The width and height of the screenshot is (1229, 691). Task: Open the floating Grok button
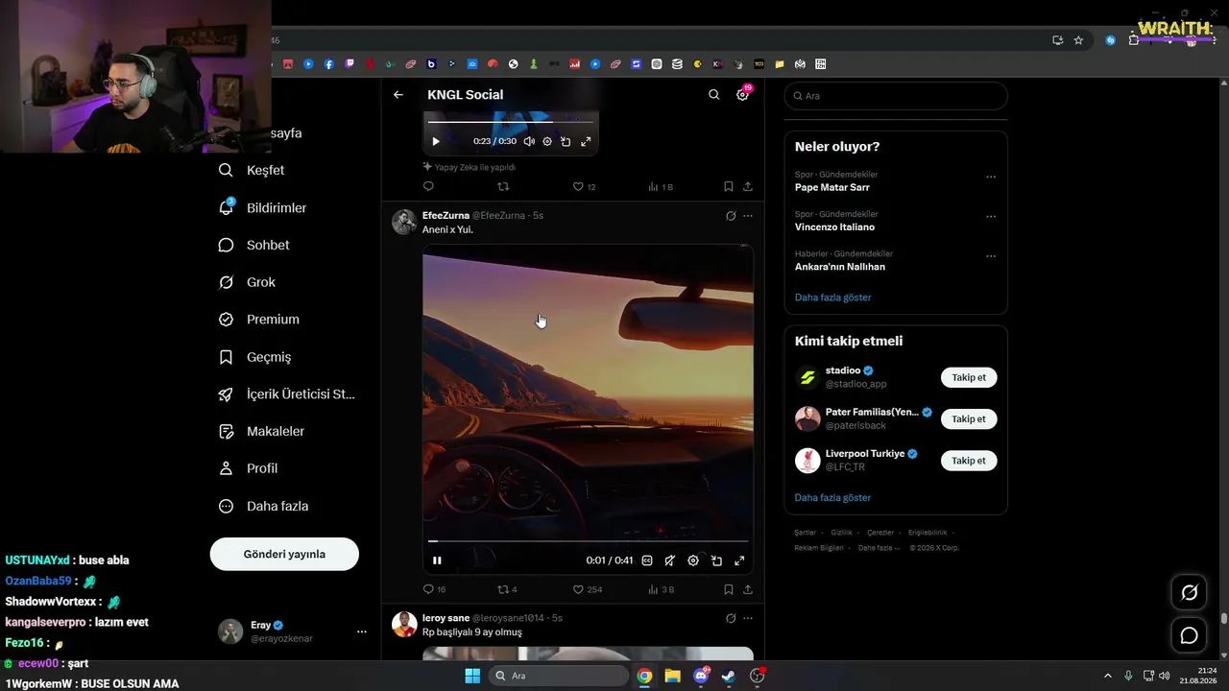1189,592
